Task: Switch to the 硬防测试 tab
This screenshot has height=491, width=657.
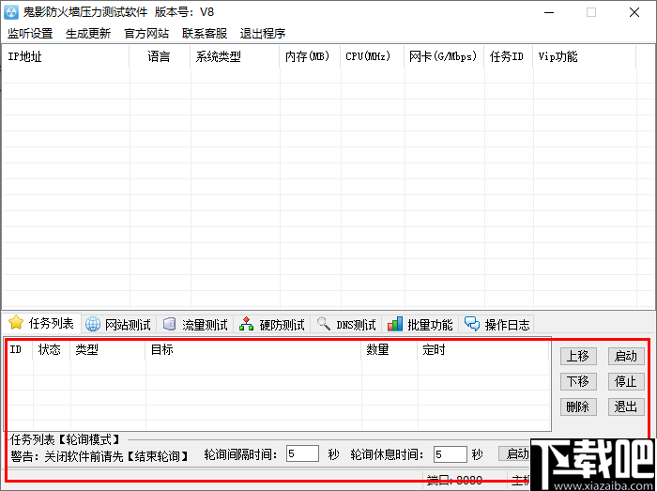Action: (272, 324)
